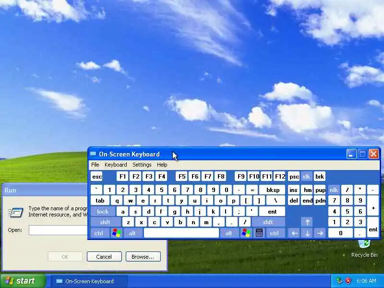The height and width of the screenshot is (288, 384).
Task: Toggle the right shft key
Action: (x=268, y=222)
